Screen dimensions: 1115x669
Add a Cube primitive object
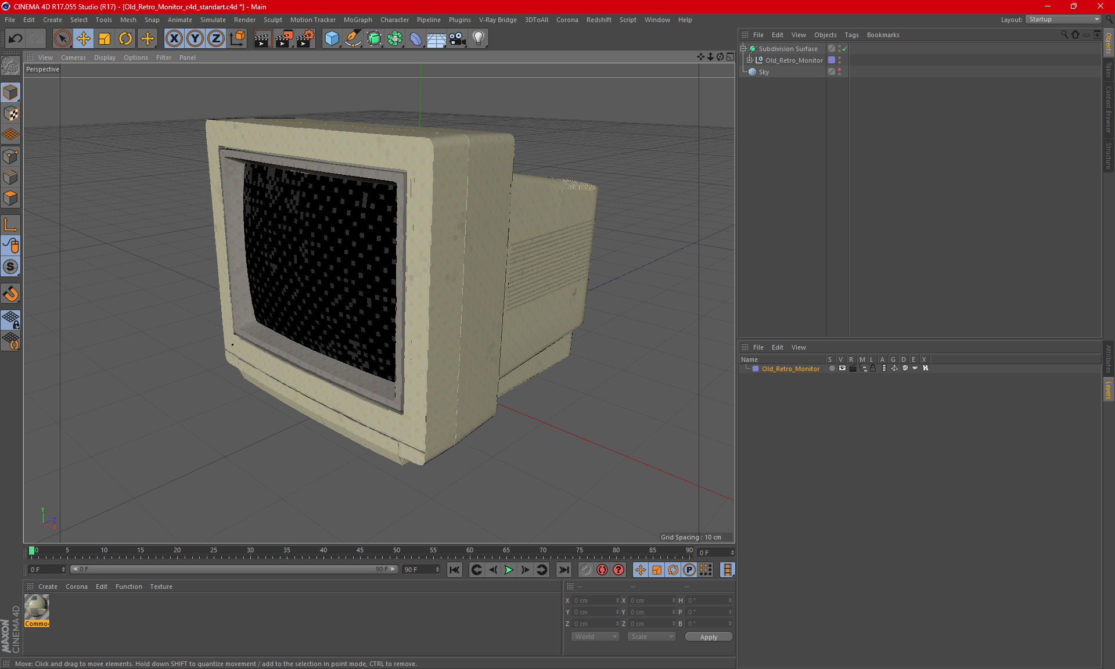(332, 39)
